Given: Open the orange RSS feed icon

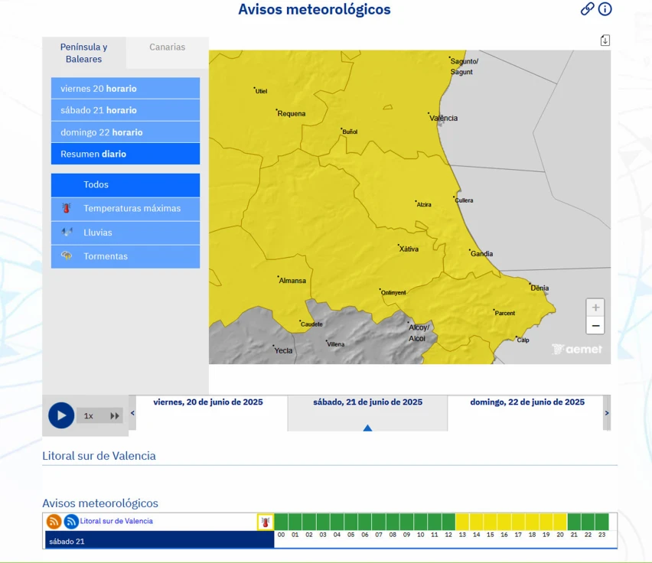Looking at the screenshot, I should (x=54, y=521).
